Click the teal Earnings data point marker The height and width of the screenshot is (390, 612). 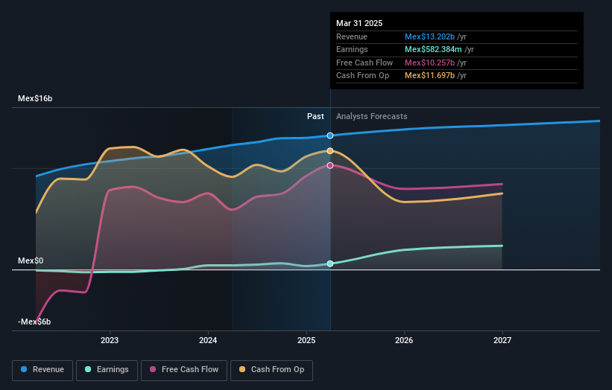coord(330,263)
